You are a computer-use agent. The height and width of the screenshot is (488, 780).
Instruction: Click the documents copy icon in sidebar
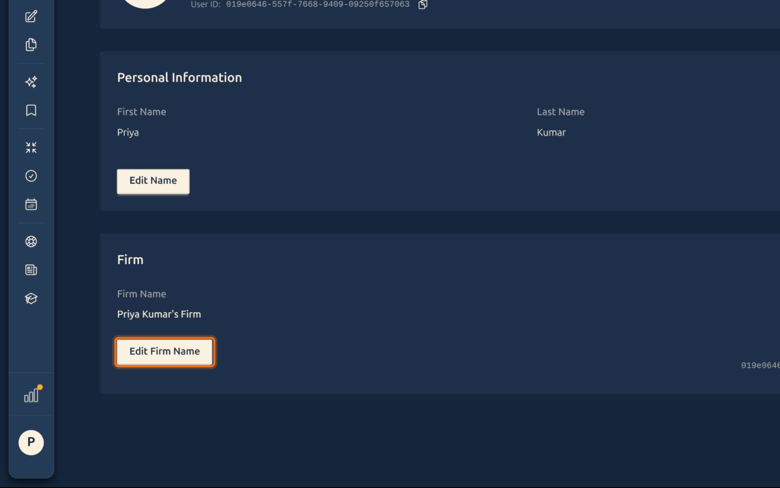[31, 45]
